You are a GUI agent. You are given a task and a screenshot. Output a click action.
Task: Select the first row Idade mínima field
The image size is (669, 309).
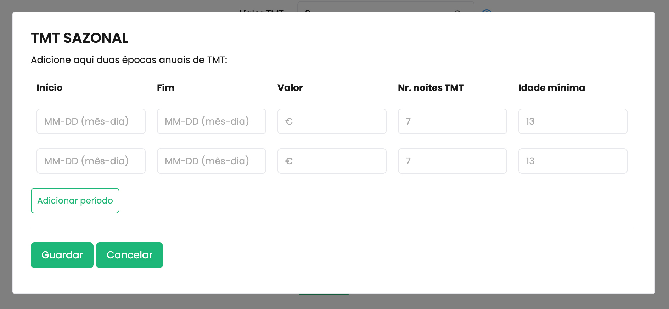[x=573, y=121]
